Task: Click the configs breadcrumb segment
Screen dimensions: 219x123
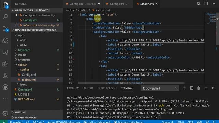Action: coord(83,10)
